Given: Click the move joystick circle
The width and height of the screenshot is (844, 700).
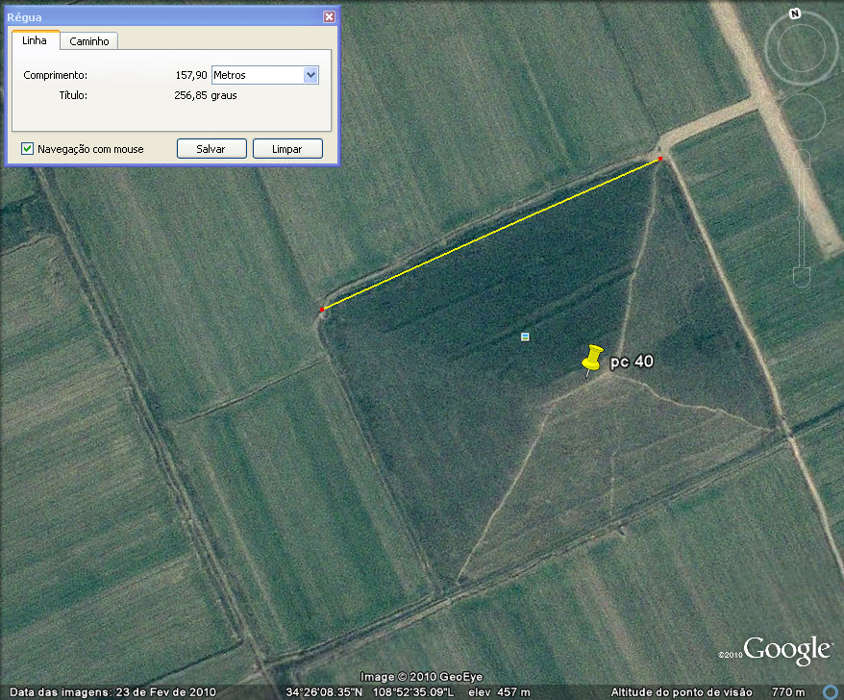Looking at the screenshot, I should pyautogui.click(x=803, y=117).
